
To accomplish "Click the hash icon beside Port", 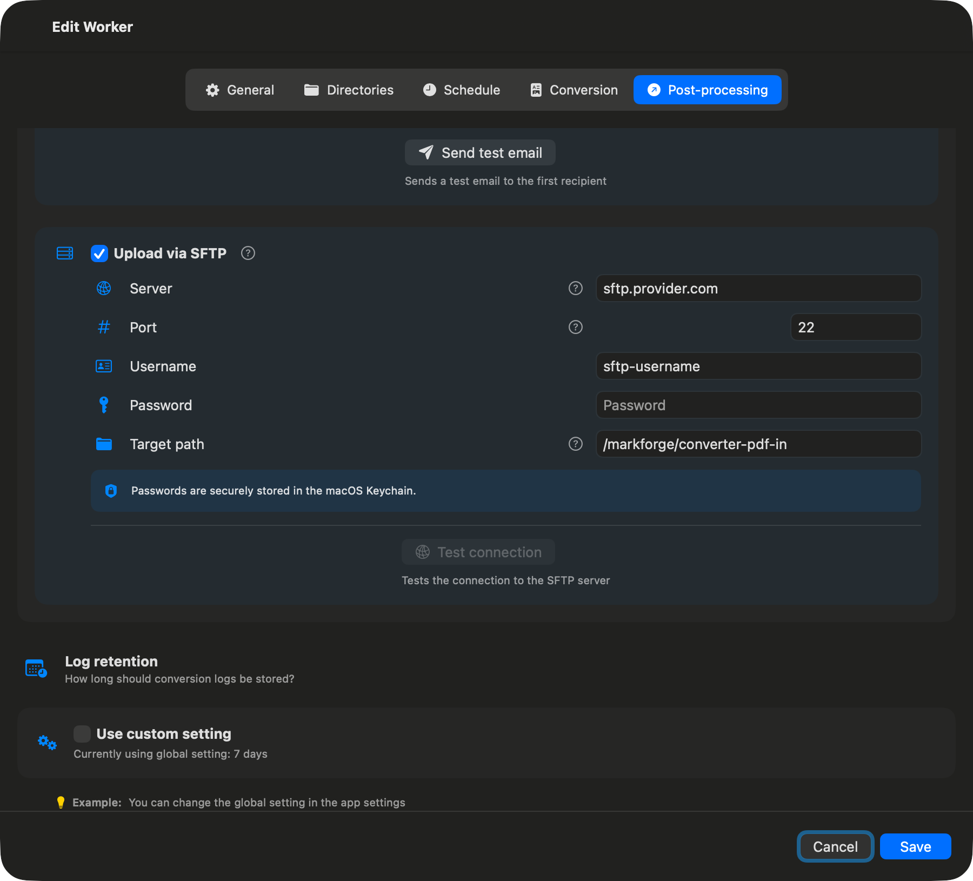I will [x=104, y=327].
